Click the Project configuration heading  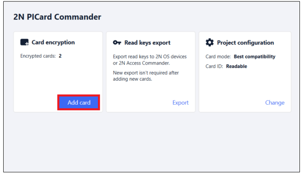(245, 43)
